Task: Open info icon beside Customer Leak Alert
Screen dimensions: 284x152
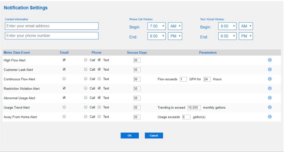Action: tap(269, 69)
